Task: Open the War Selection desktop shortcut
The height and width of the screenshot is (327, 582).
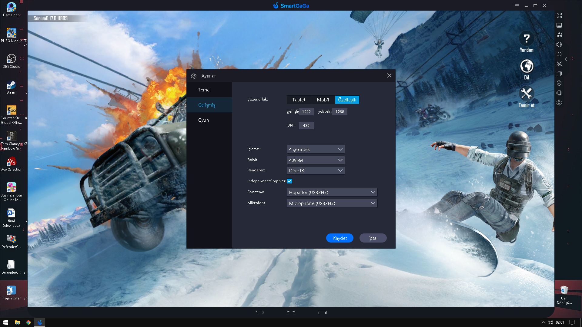Action: pyautogui.click(x=12, y=164)
